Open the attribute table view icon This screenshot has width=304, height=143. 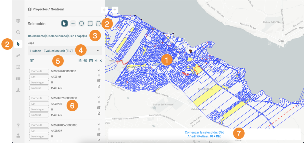(x=91, y=61)
